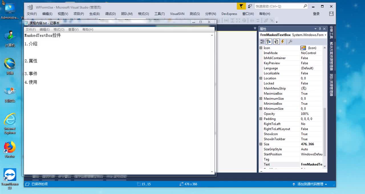365x194 pixels.
Task: Open the account avatar icon next to 登录
Action: point(331,14)
